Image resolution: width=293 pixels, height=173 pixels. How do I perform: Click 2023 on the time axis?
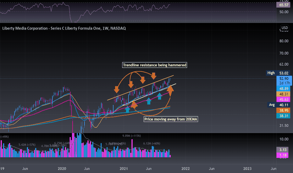coord(247,169)
